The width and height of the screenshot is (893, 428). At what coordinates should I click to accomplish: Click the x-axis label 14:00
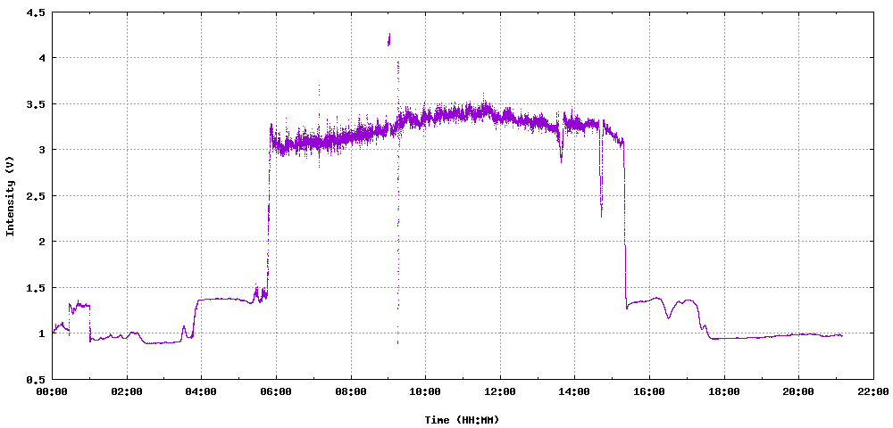(574, 391)
